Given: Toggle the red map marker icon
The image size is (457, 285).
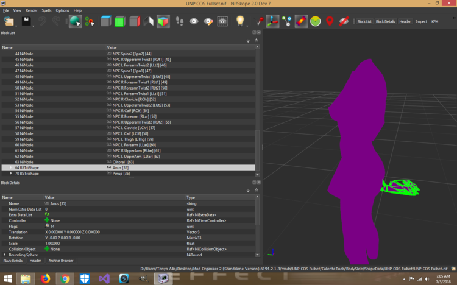Looking at the screenshot, I should click(330, 21).
